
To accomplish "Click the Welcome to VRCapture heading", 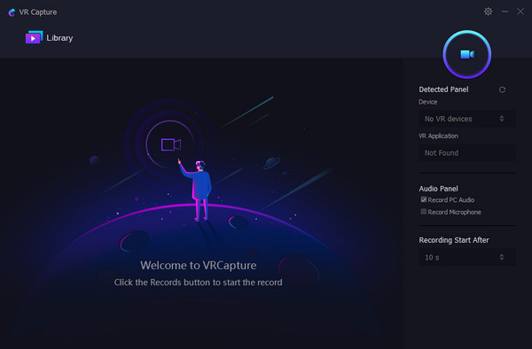I will [199, 266].
